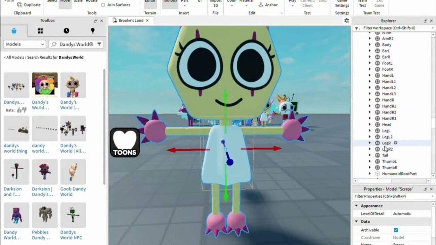This screenshot has height=245, width=436.
Task: Expand the HumanoidRootPart node
Action: [370, 174]
